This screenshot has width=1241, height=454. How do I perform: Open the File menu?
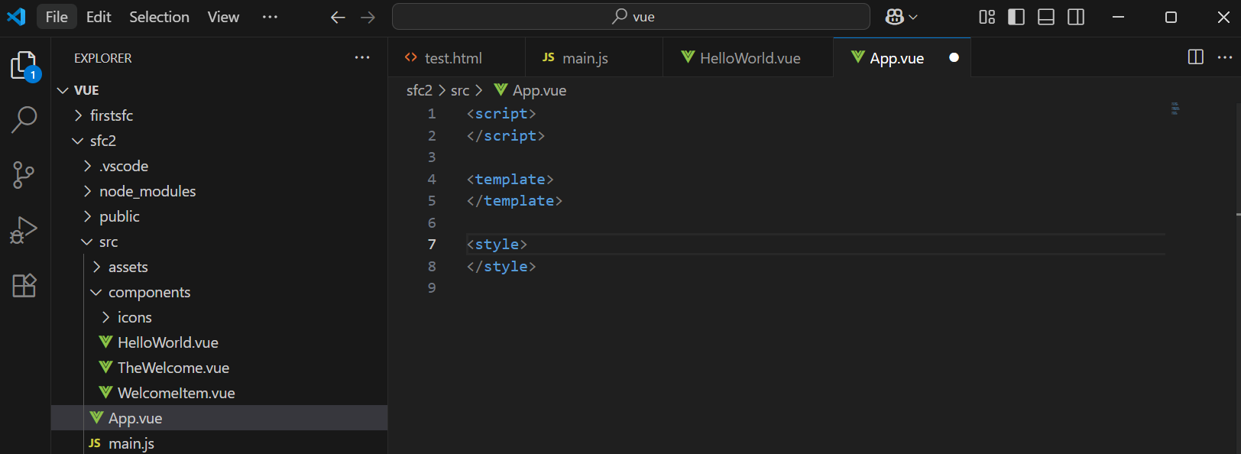click(57, 17)
